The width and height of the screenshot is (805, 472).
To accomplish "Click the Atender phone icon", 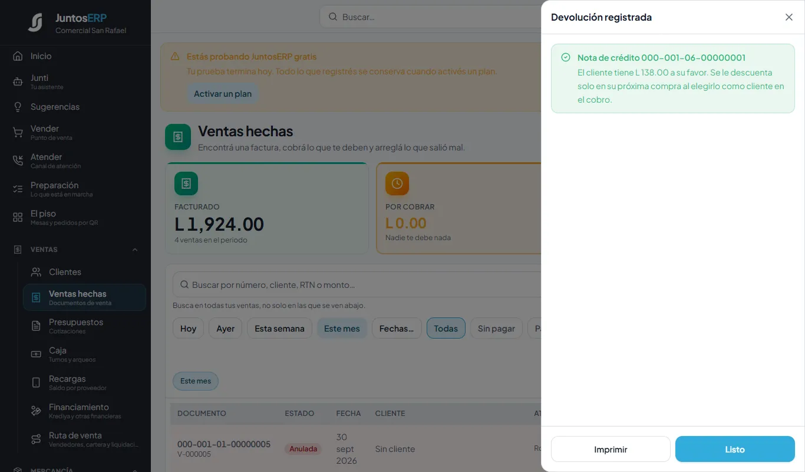I will pos(18,160).
